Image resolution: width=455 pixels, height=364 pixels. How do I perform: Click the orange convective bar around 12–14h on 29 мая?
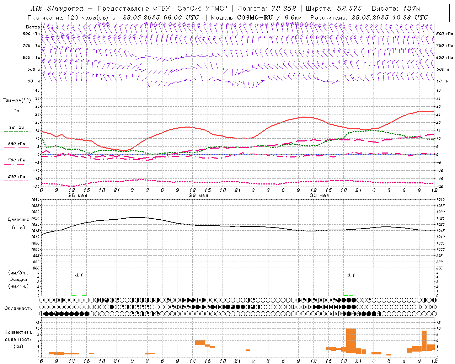pyautogui.click(x=200, y=342)
